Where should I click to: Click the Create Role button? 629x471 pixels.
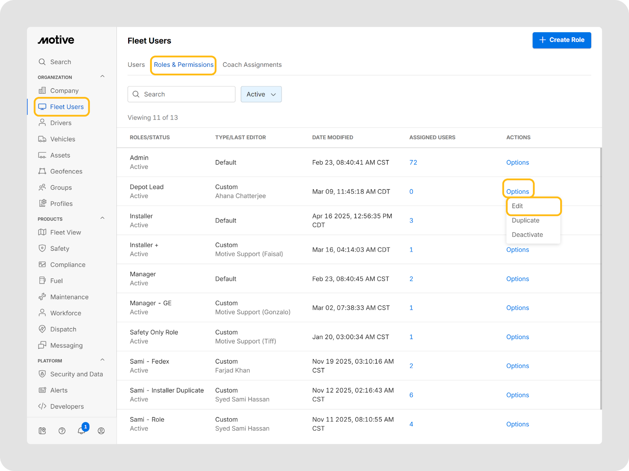561,40
